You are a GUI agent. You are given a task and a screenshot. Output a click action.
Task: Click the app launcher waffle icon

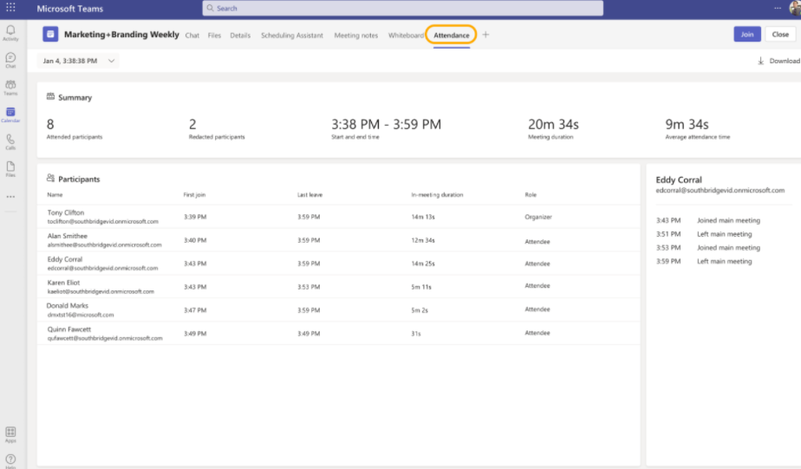pos(10,8)
